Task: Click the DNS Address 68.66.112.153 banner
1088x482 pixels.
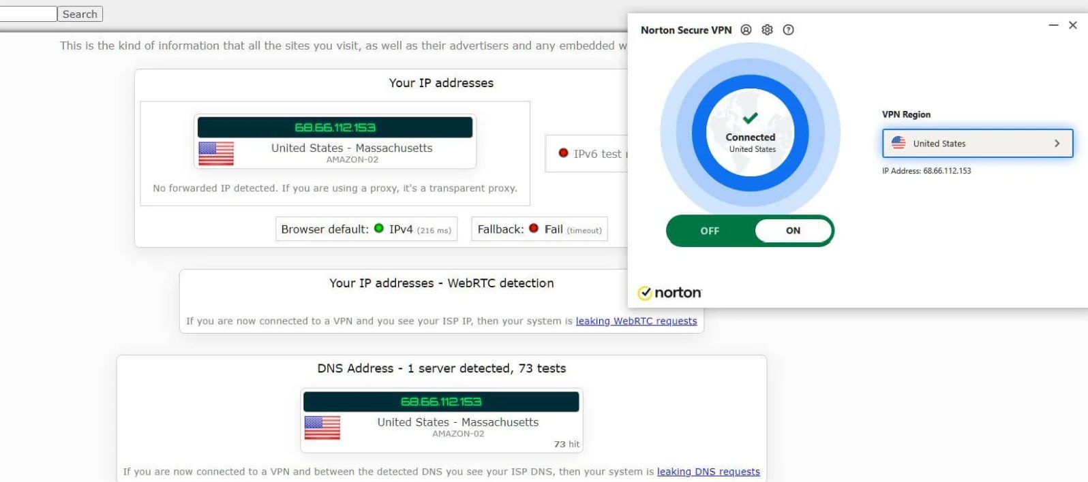Action: point(441,402)
